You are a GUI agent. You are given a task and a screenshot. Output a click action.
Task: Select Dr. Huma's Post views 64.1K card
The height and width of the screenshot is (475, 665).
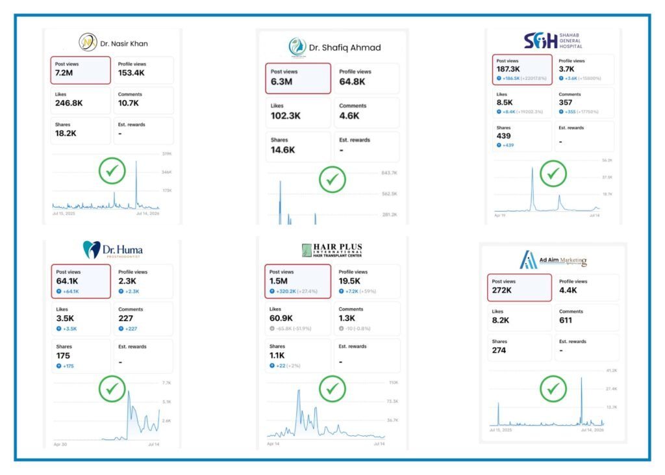[x=81, y=281]
